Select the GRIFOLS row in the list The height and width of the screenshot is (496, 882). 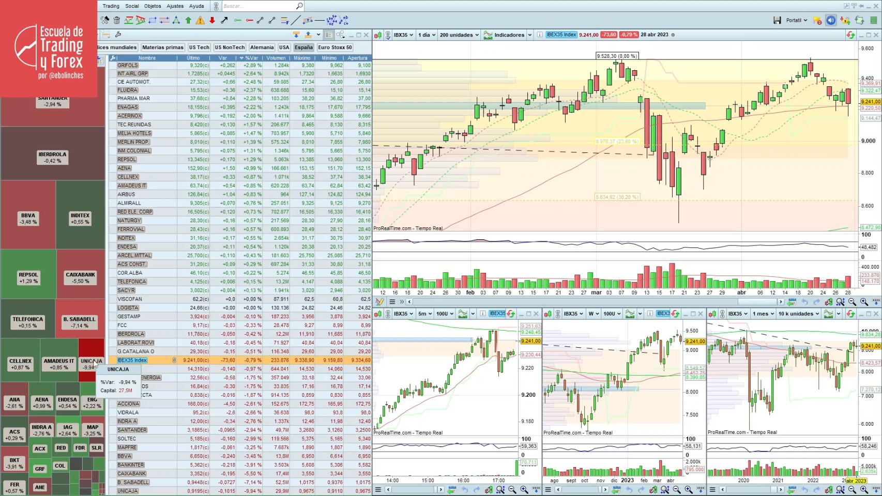pos(240,65)
